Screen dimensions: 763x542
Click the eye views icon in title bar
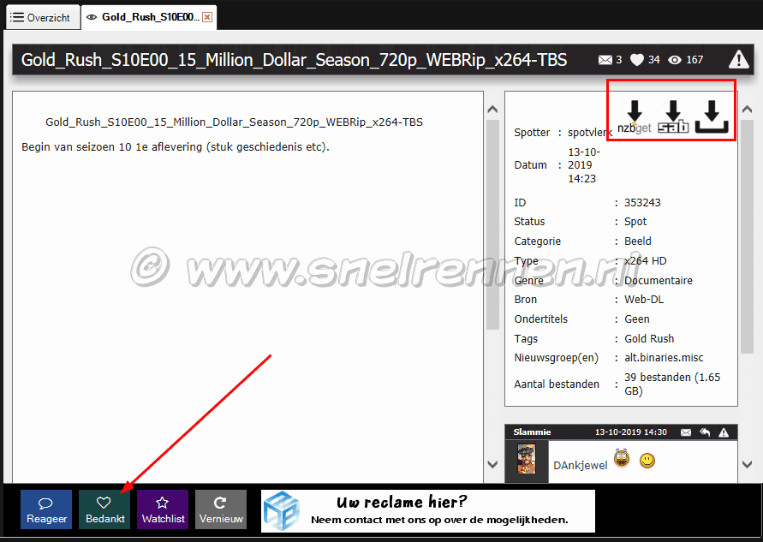(675, 60)
